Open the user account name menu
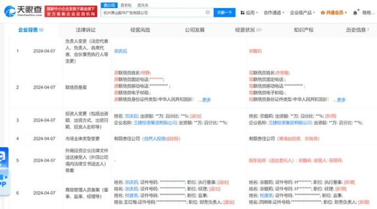Image resolution: width=377 pixels, height=209 pixels. tap(369, 13)
